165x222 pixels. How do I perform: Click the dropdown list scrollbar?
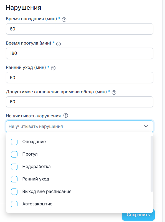(152, 164)
